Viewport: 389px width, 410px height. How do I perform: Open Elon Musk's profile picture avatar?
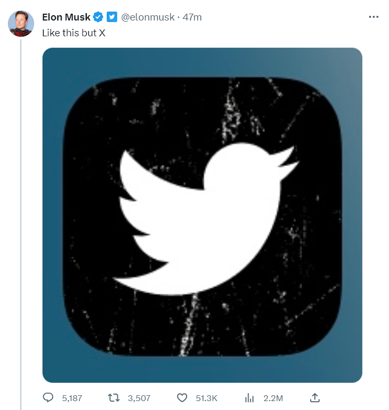[x=21, y=24]
